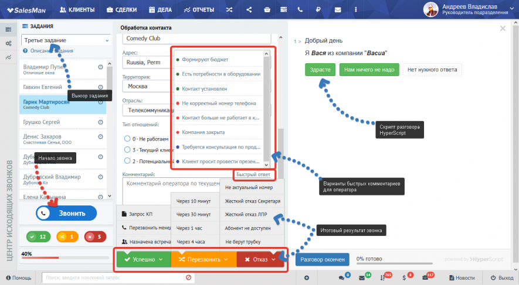Click the ruble currency icon in header

click(x=318, y=9)
